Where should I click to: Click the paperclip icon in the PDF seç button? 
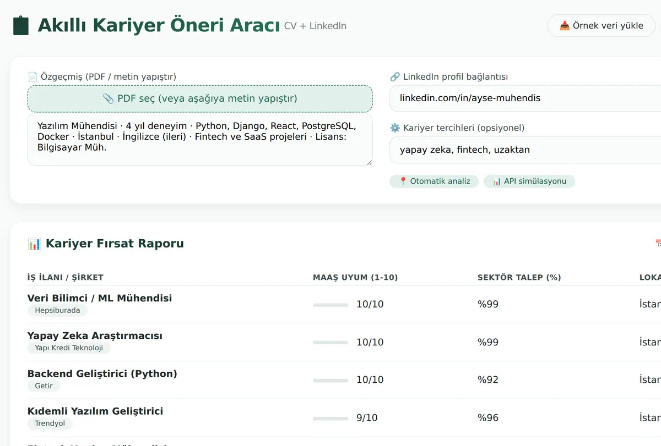(109, 98)
